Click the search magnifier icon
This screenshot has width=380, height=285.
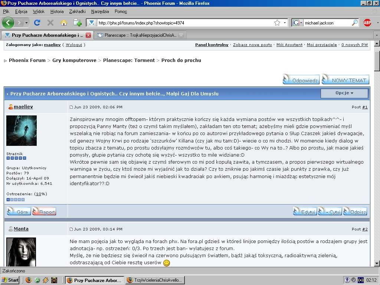pyautogui.click(x=354, y=23)
